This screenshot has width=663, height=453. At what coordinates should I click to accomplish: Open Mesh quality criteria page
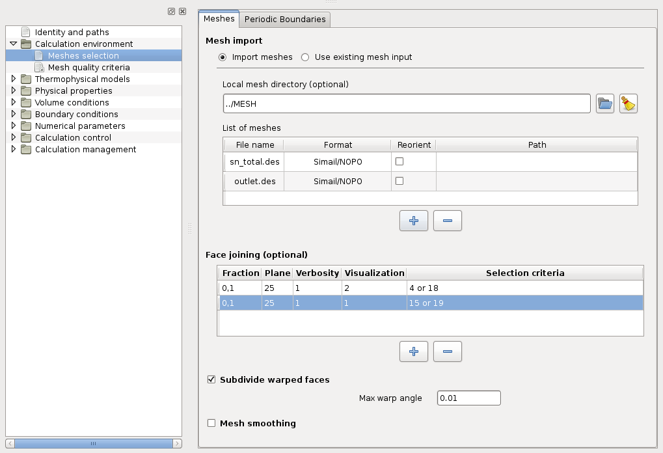point(88,67)
